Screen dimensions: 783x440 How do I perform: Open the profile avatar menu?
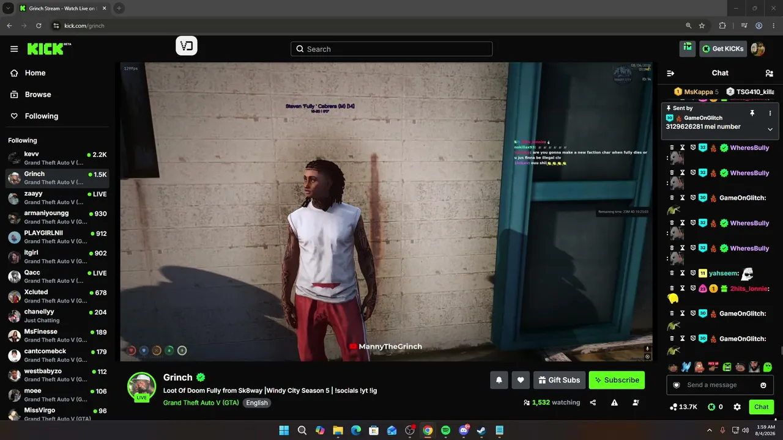[757, 49]
